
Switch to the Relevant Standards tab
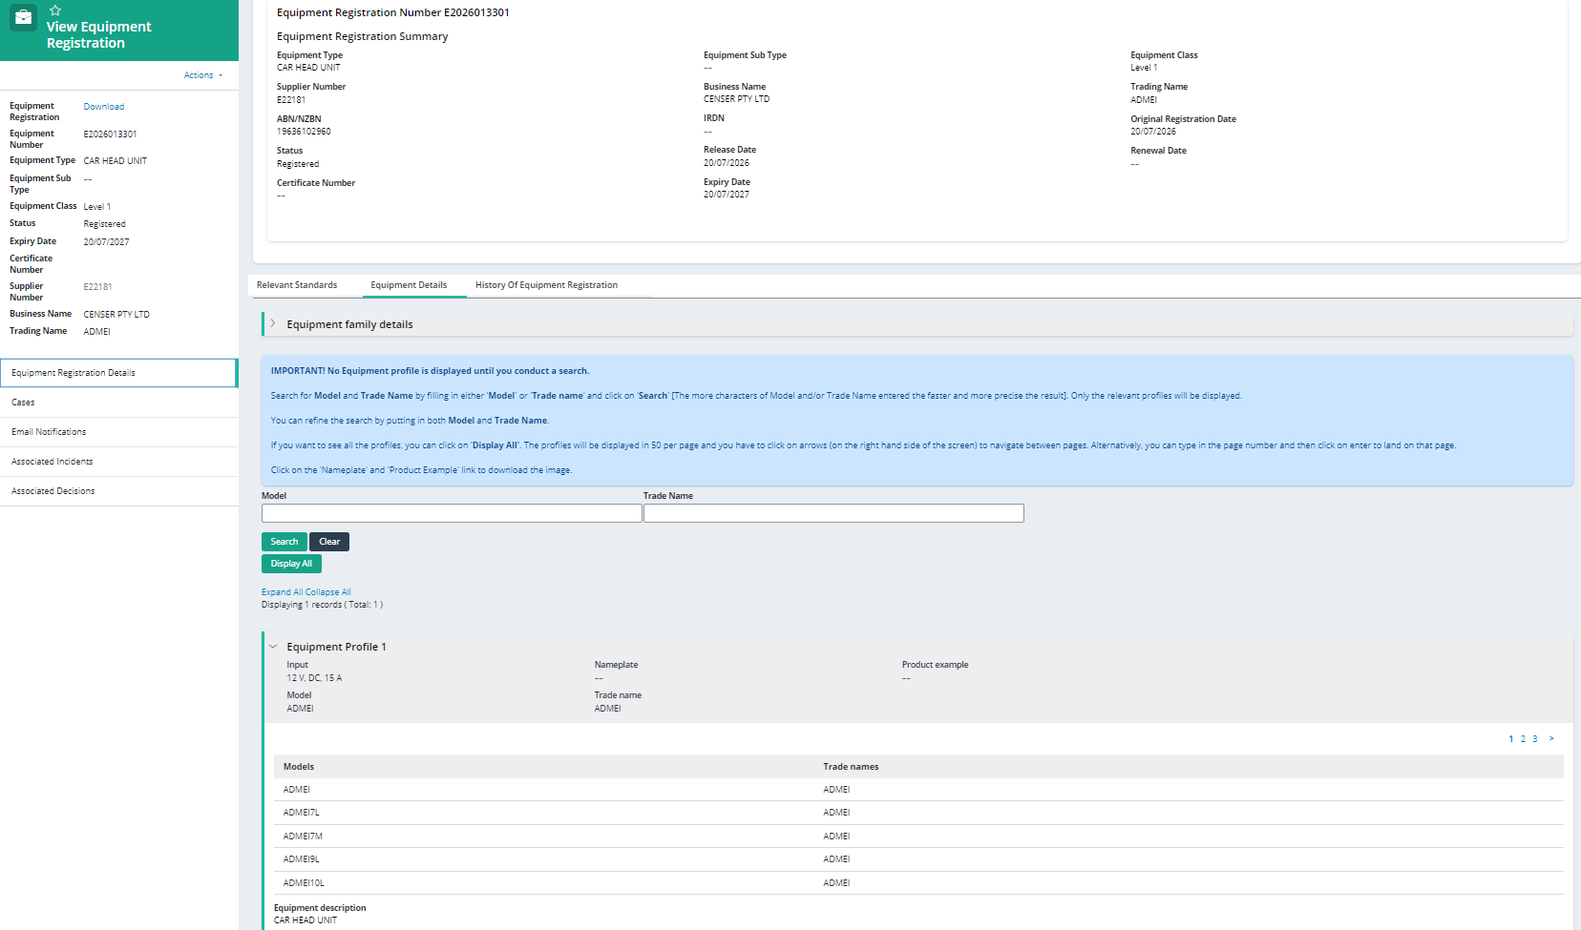coord(297,285)
